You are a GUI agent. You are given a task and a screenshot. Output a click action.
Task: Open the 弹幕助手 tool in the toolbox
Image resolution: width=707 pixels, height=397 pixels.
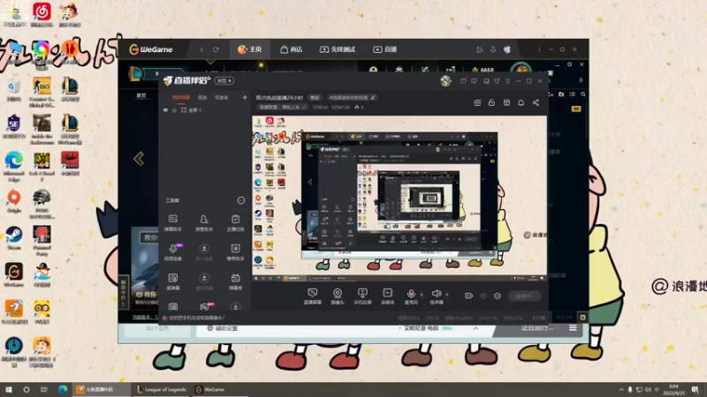pos(172,223)
